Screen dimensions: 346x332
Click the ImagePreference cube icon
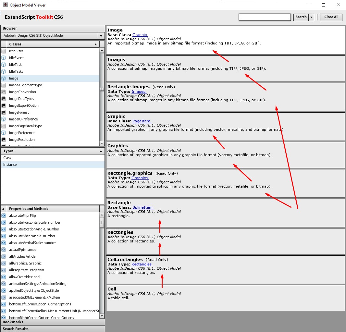point(4,133)
